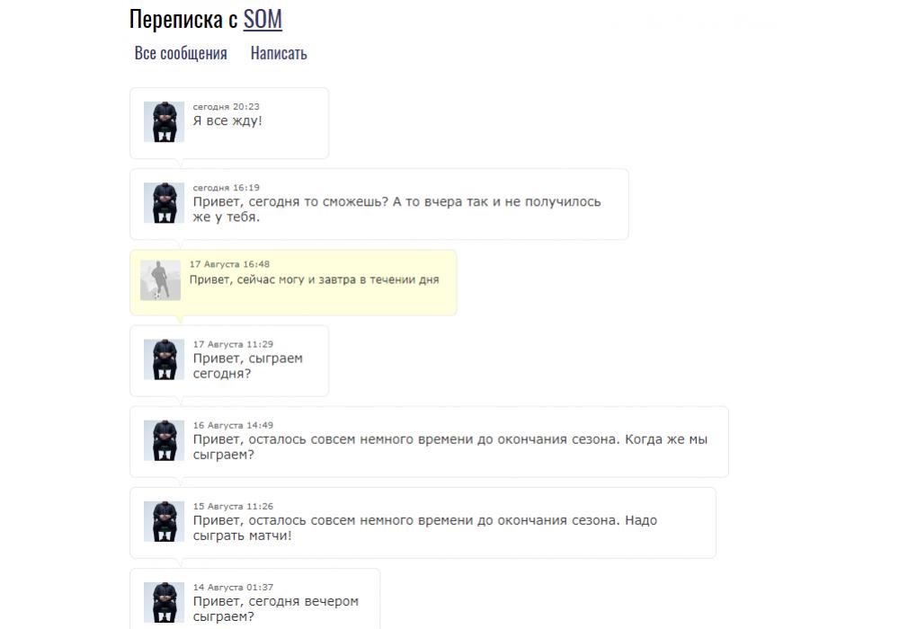Click timestamp 'сегодня 20:23'
Screen dimensions: 899x629
click(226, 107)
